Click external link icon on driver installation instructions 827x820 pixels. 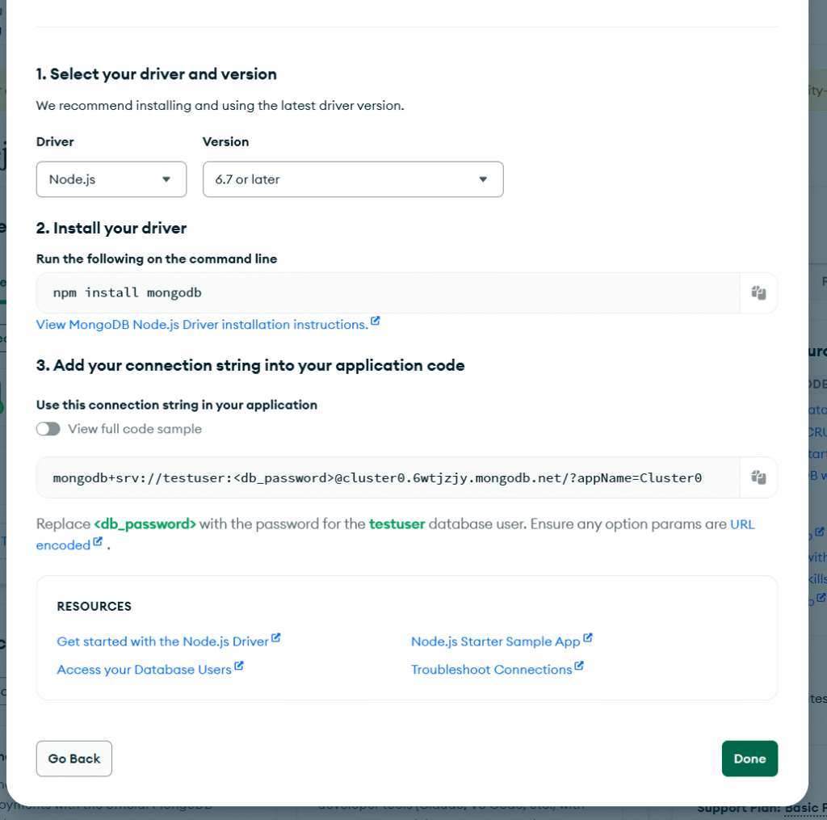pyautogui.click(x=374, y=320)
